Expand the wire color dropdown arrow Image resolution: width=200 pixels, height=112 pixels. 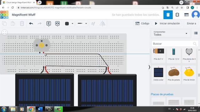point(72,24)
